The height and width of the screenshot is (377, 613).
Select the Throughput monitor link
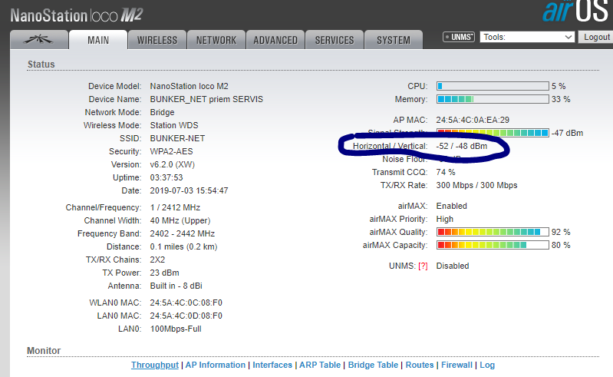click(154, 365)
